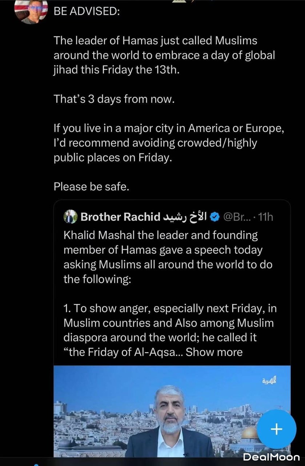This screenshot has width=305, height=466.
Task: Tap the BE ADVISED heading text
Action: click(87, 11)
